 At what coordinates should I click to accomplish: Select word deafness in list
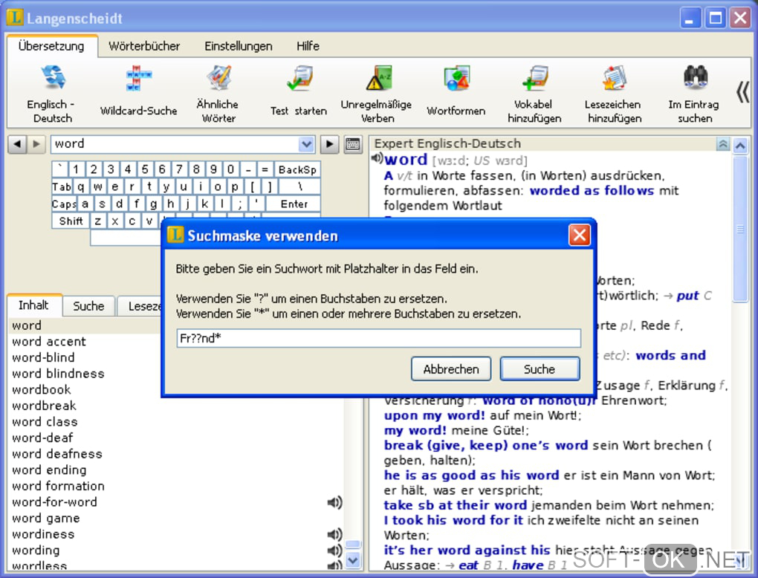[x=57, y=454]
